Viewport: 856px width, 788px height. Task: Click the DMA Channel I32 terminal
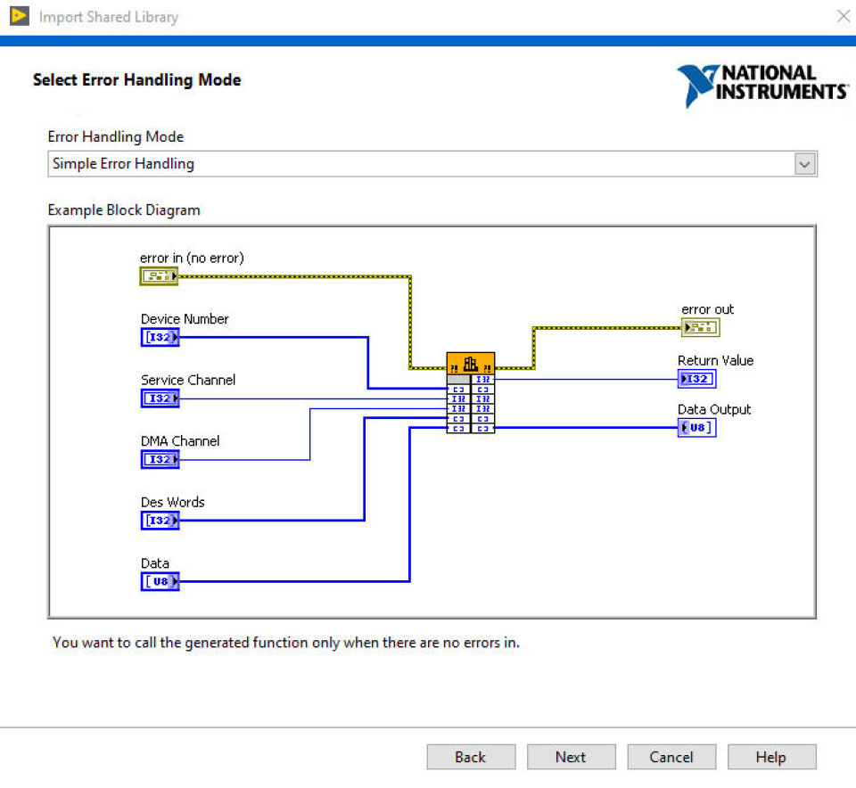(x=160, y=459)
